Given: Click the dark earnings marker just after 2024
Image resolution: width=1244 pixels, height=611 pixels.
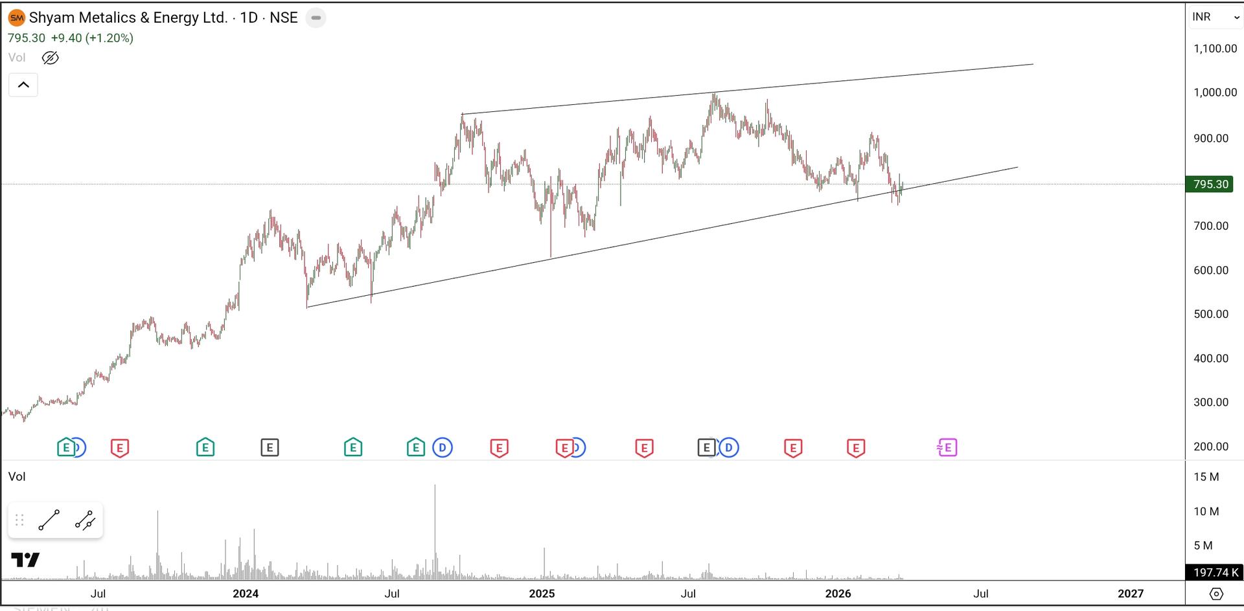Looking at the screenshot, I should (270, 447).
